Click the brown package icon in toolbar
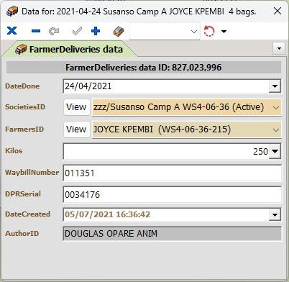The height and width of the screenshot is (282, 289). pos(119,31)
